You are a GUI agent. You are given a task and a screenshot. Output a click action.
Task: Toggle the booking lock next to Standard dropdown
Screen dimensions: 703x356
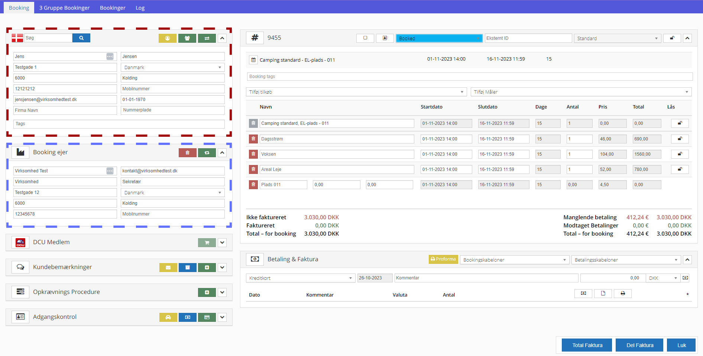pyautogui.click(x=672, y=38)
